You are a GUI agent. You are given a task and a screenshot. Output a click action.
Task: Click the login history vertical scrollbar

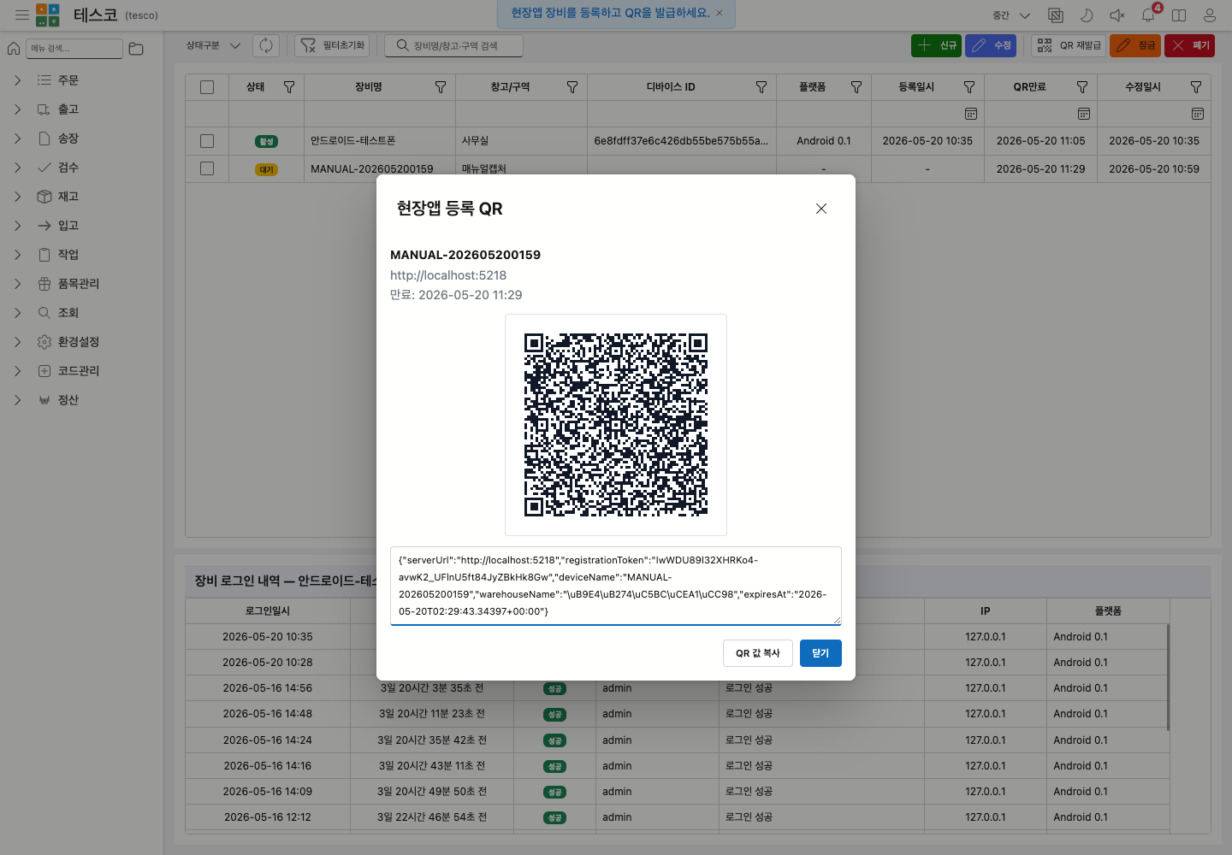pos(1168,677)
